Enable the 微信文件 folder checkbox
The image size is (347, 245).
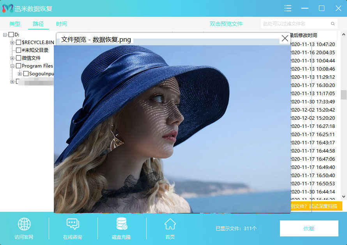click(18, 58)
